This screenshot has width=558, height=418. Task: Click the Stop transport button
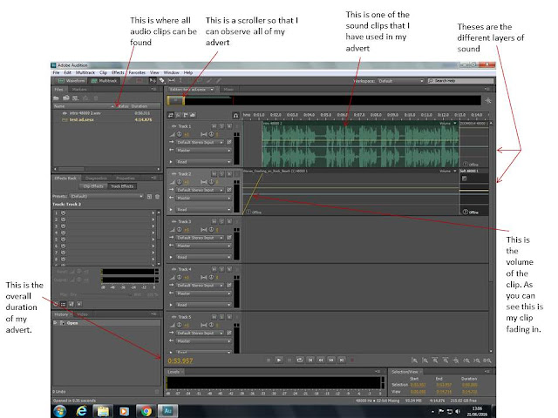coord(269,360)
